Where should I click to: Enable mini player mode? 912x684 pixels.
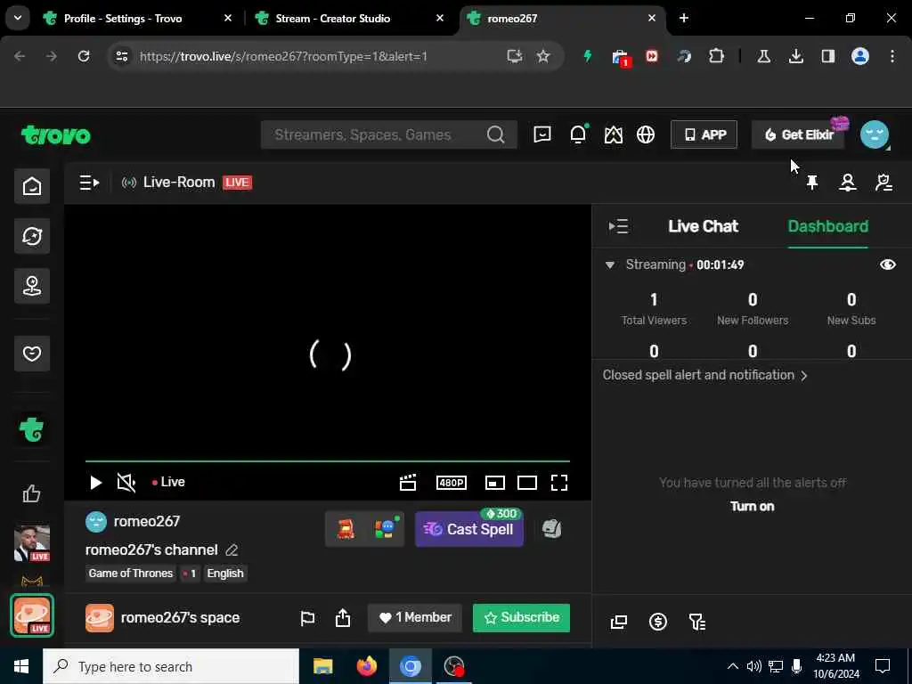tap(495, 483)
